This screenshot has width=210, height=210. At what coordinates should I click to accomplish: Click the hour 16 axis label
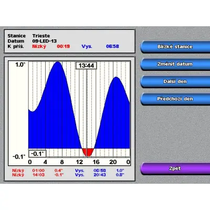pyautogui.click(x=96, y=162)
